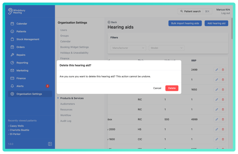This screenshot has width=238, height=154.
Task: Click the Bulk import hearing aids button
Action: click(185, 23)
